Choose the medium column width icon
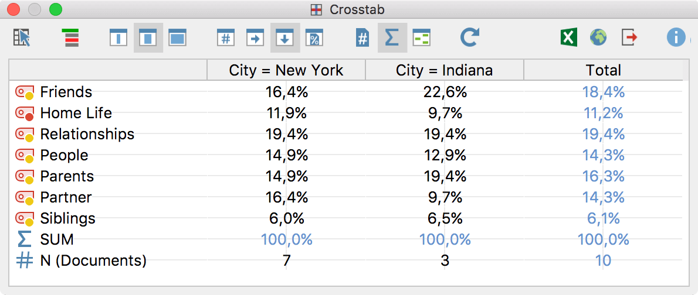The width and height of the screenshot is (698, 295). click(148, 38)
